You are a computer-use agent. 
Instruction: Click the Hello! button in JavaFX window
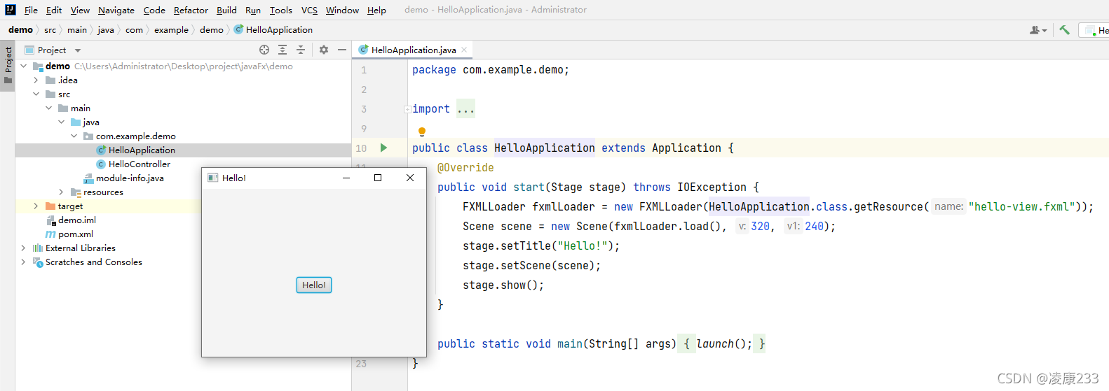tap(314, 285)
